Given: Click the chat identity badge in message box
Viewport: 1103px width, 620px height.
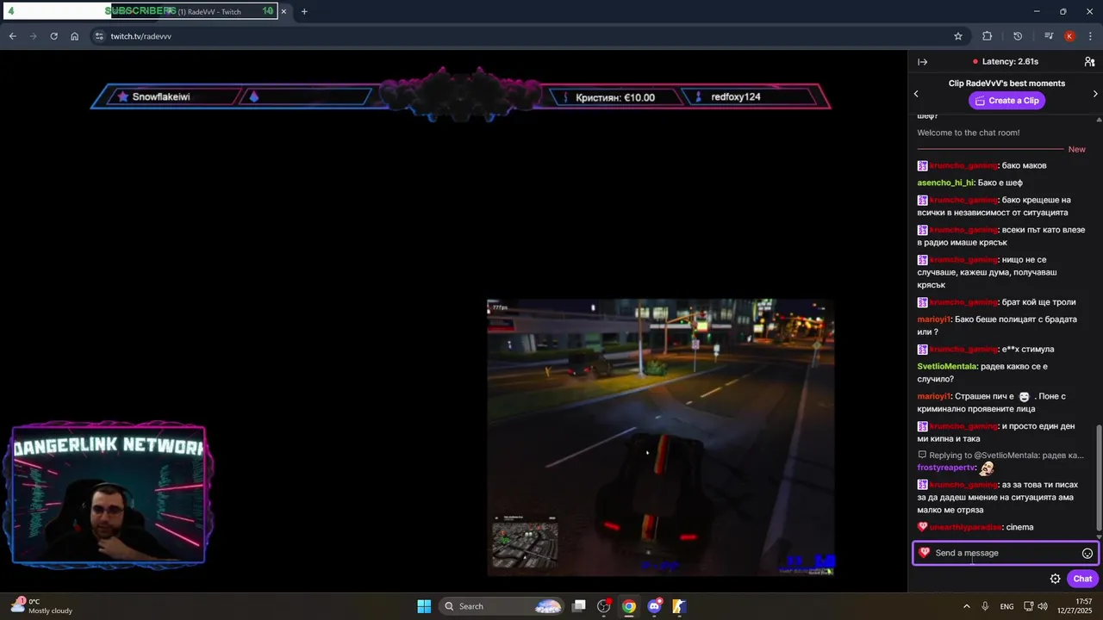Looking at the screenshot, I should coord(924,553).
